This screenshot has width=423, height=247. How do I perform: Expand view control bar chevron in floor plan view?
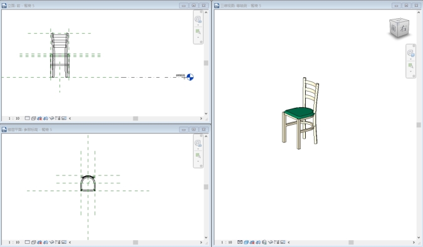70,242
